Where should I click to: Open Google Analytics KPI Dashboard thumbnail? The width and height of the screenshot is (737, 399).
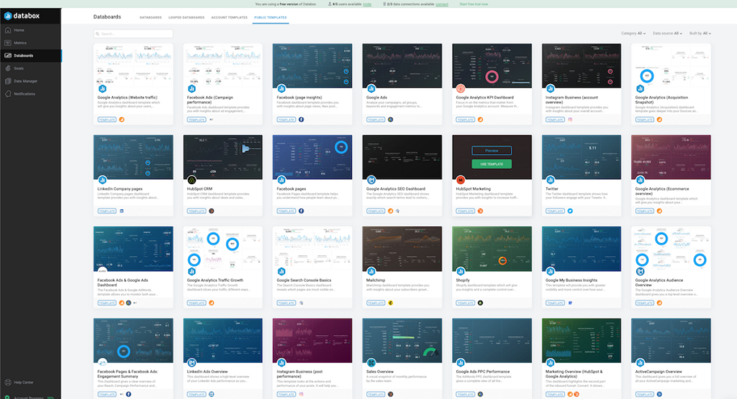(492, 65)
